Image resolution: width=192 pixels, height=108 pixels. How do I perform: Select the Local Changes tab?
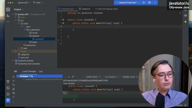[x=29, y=71]
